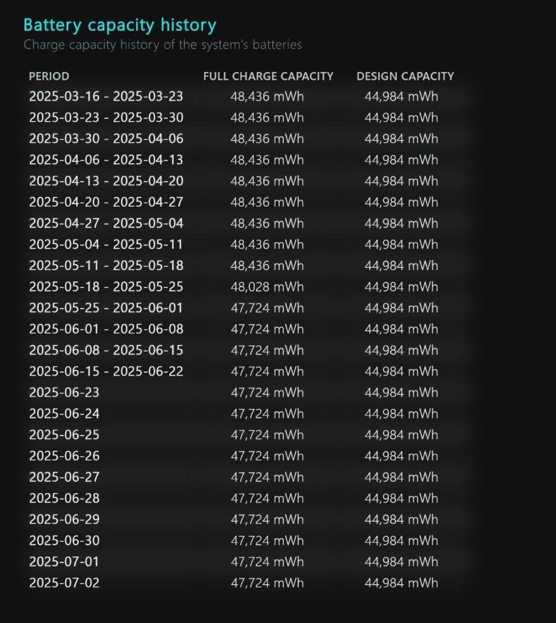
Task: Click the 2025-06-23 date entry
Action: click(64, 392)
